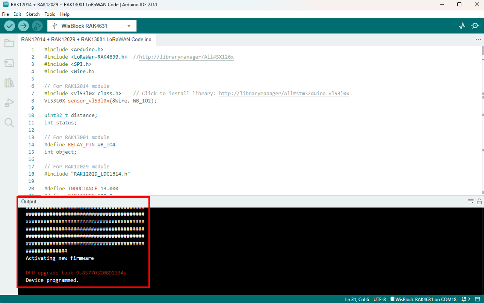Click the "RAK12029_LDC1614.h" include line
Image resolution: width=484 pixels, height=303 pixels.
pyautogui.click(x=87, y=174)
